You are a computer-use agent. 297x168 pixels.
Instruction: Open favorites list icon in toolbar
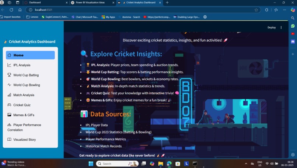coord(276,10)
